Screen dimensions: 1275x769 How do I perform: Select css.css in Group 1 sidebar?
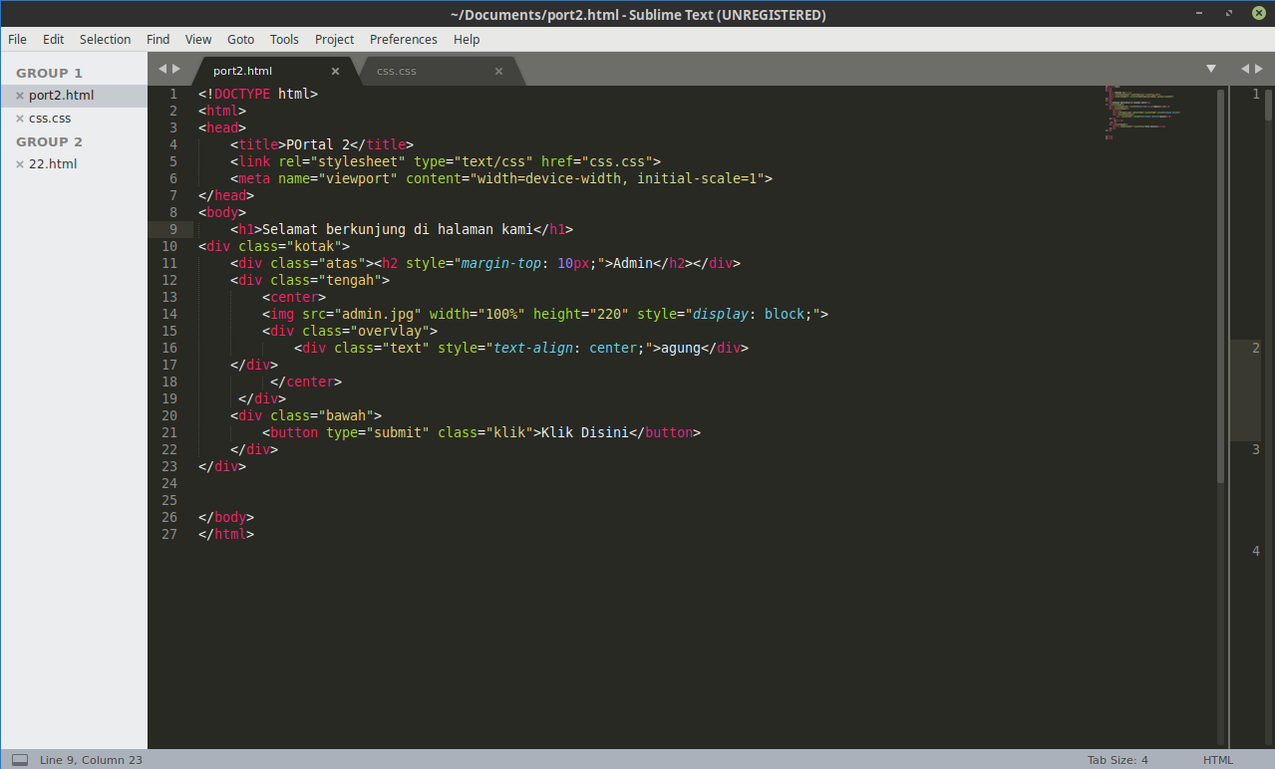coord(50,119)
